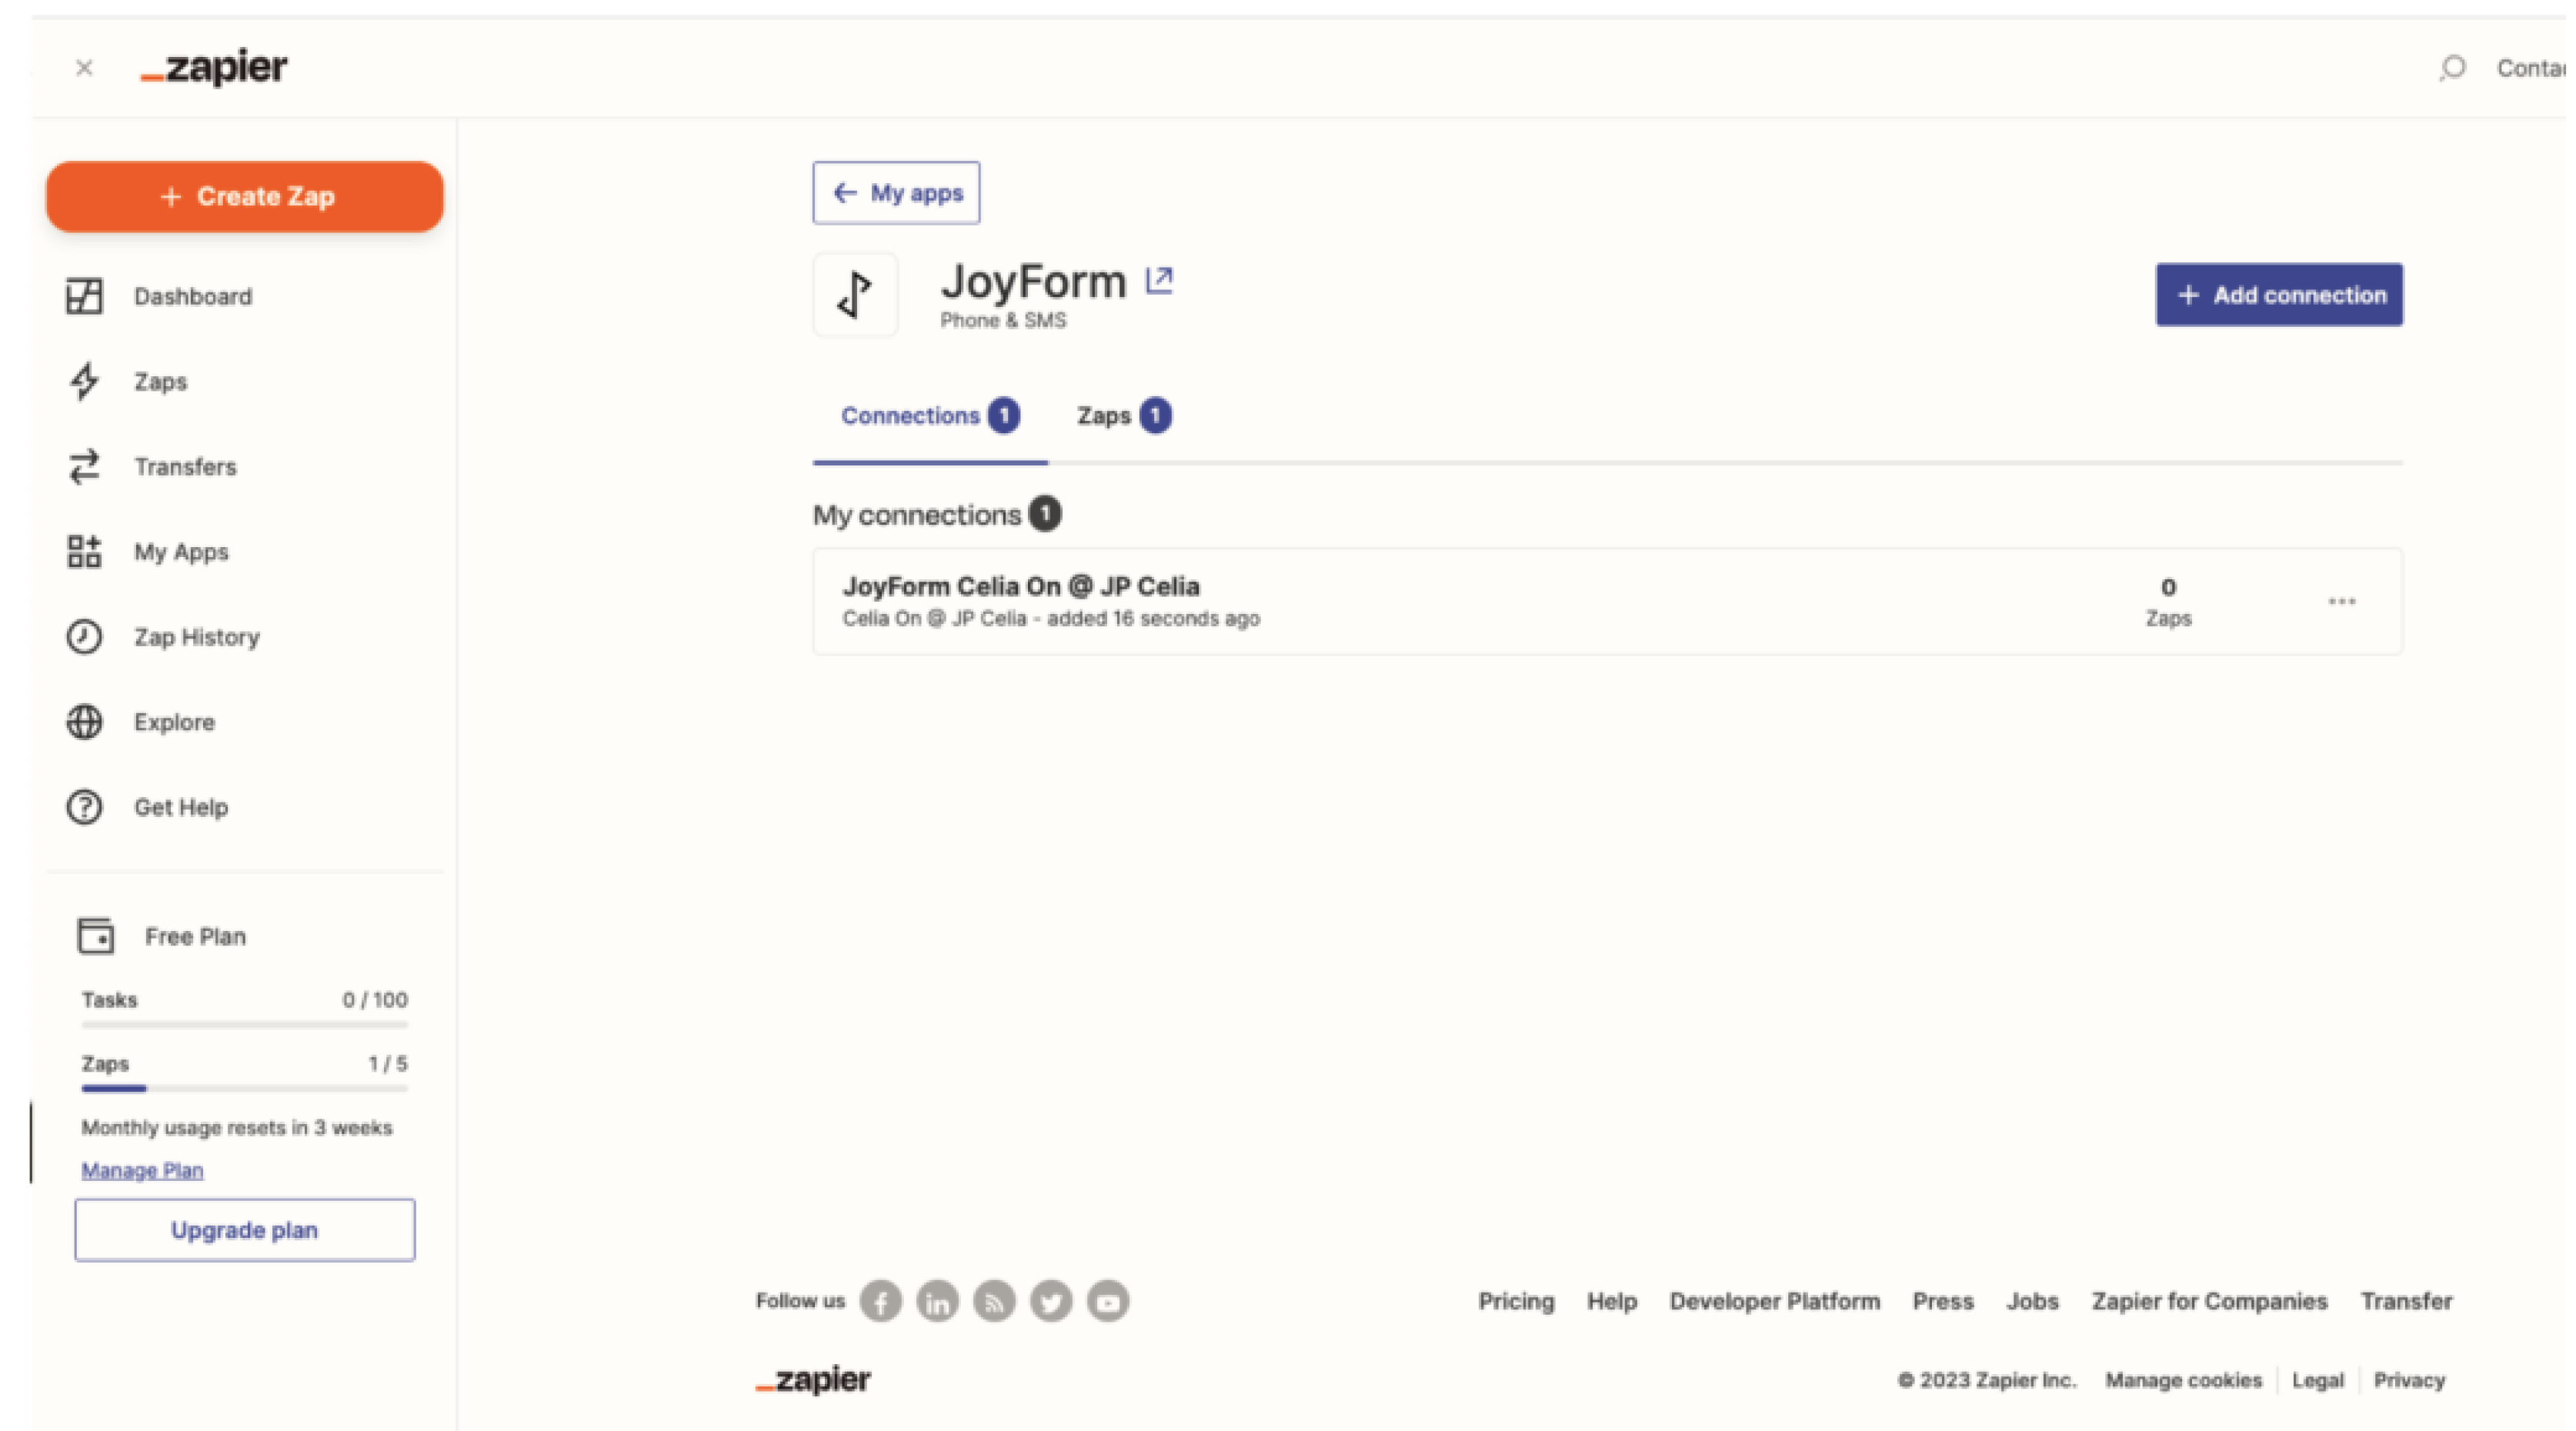
Task: Open Zapier LinkedIn page icon
Action: (938, 1301)
